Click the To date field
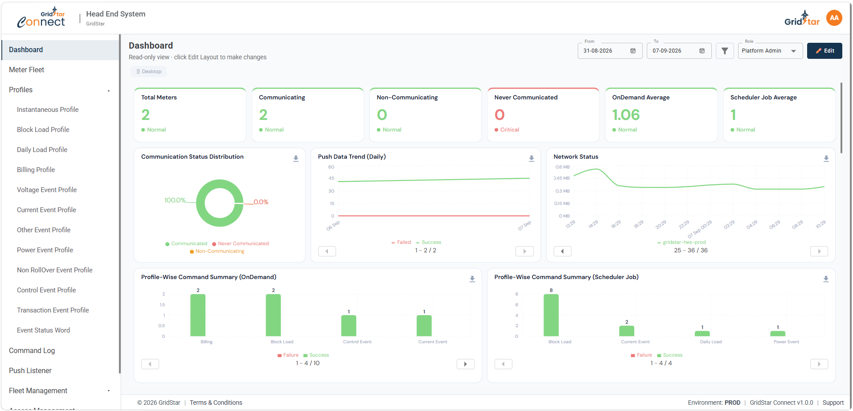Image resolution: width=853 pixels, height=411 pixels. [679, 51]
